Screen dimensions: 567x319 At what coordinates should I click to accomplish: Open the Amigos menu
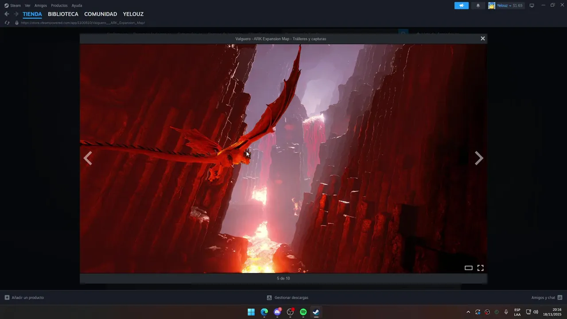tap(41, 5)
